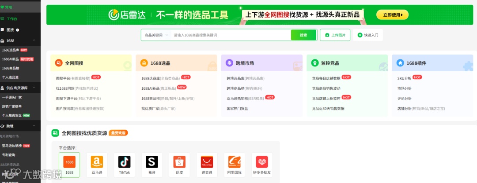Select the 1688 platform tile
This screenshot has height=183, width=477.
69,165
